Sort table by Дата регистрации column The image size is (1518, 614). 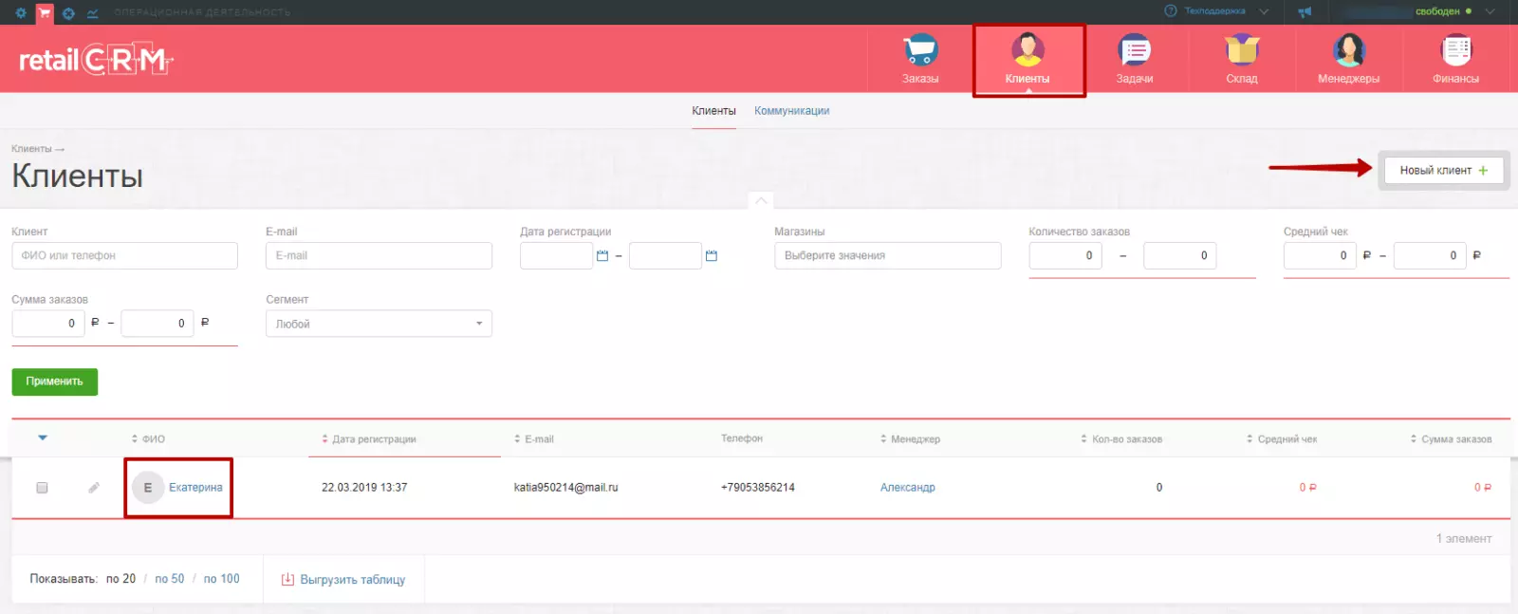click(x=369, y=439)
